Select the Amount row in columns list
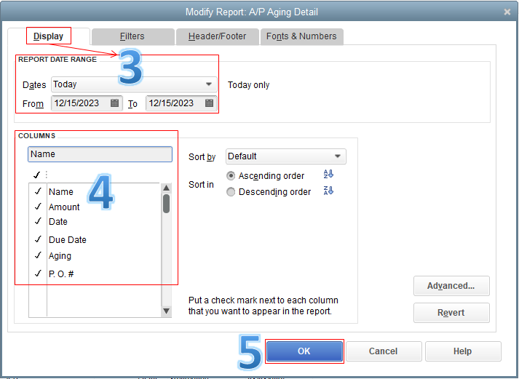Image resolution: width=519 pixels, height=379 pixels. click(x=95, y=207)
